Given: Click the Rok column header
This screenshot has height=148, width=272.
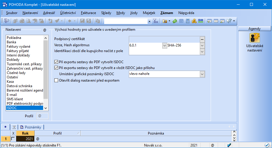Looking at the screenshot, I should [x=25, y=133].
